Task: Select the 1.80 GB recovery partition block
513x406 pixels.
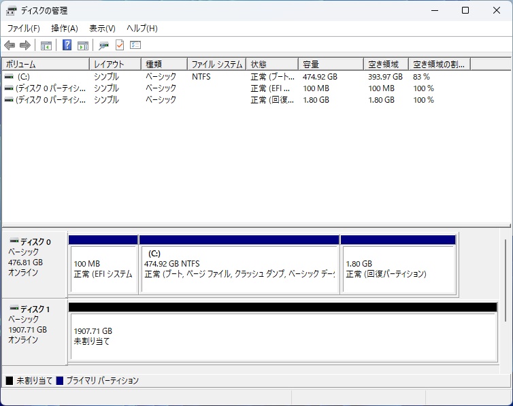Action: [x=398, y=269]
